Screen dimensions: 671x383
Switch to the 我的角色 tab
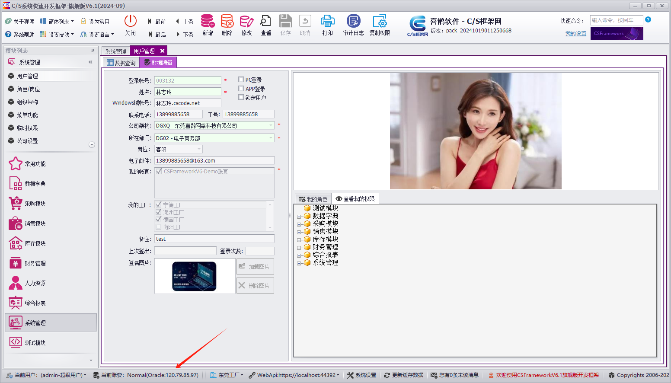[313, 199]
